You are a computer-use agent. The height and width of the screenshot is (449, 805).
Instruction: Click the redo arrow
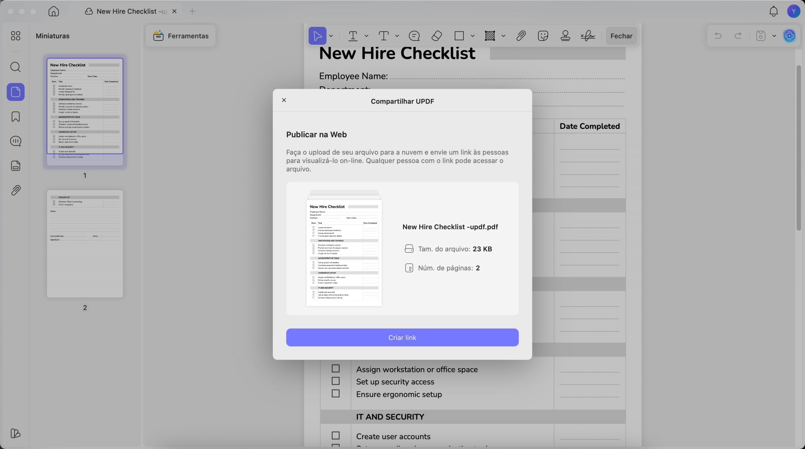tap(738, 36)
